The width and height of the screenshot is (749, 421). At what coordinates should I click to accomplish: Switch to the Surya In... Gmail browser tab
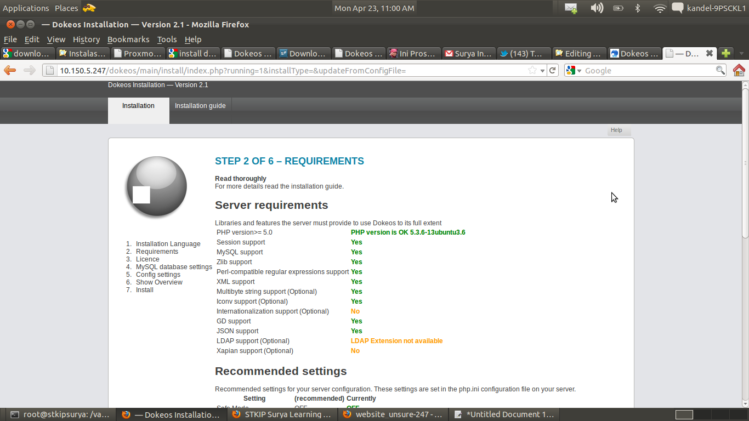[x=468, y=53]
